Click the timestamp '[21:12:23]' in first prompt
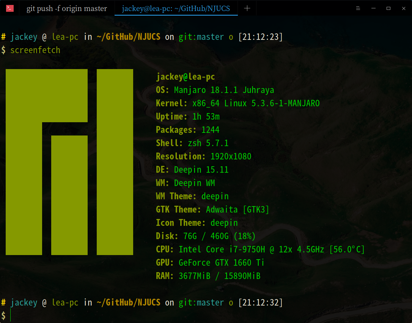The image size is (412, 323). pos(260,37)
